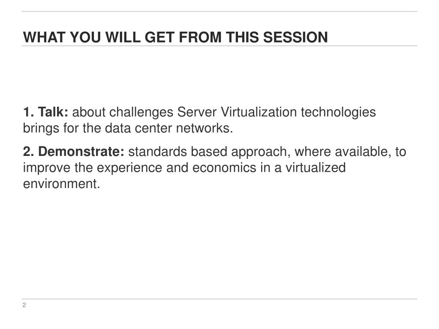
Task: Click the word 'Server' in first point
Action: point(197,112)
